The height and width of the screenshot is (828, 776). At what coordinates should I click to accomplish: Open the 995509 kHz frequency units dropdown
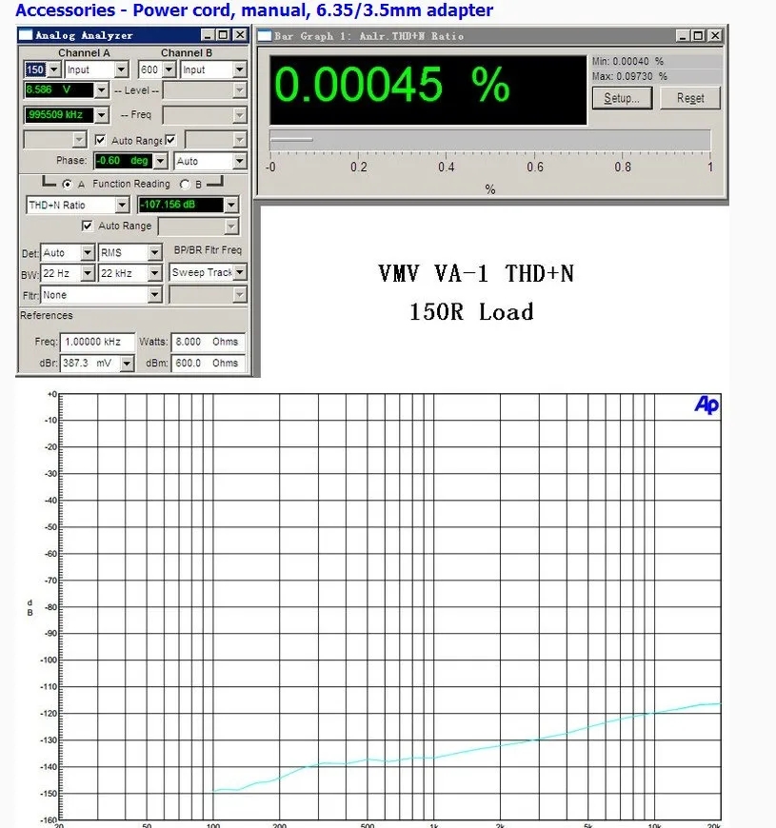[x=102, y=114]
